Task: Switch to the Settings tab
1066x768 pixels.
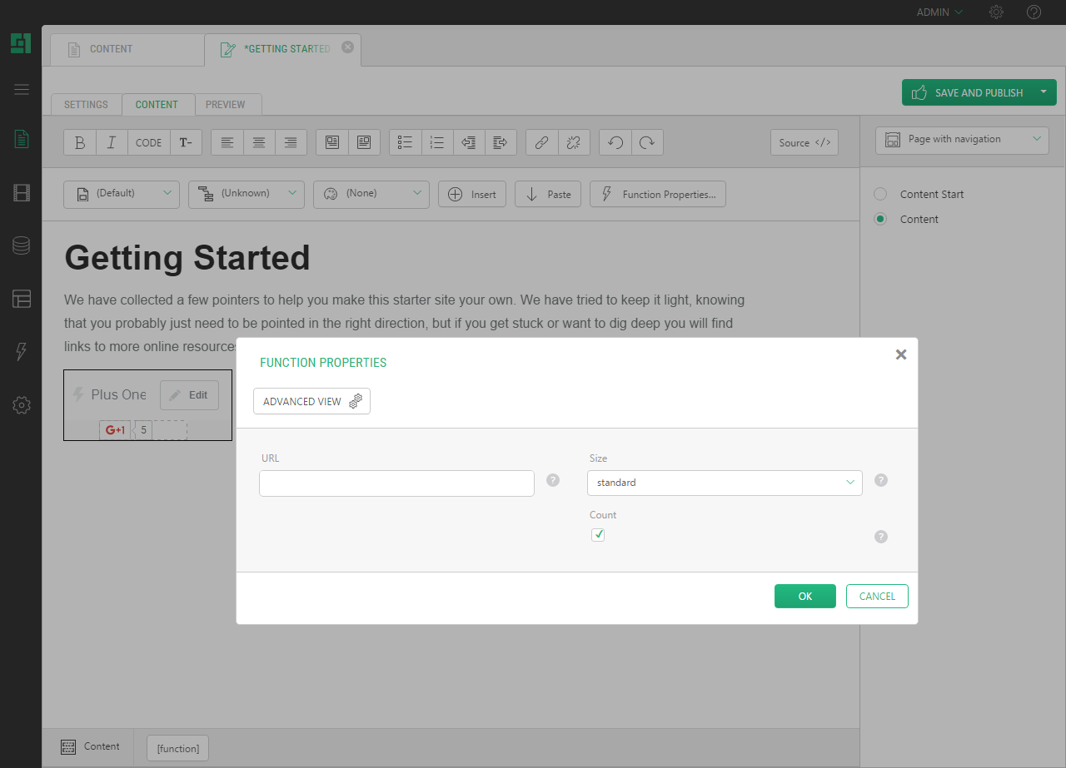Action: click(86, 105)
